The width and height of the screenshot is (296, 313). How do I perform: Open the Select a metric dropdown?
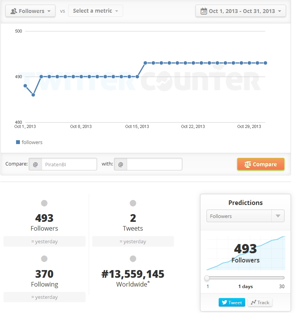coord(95,11)
